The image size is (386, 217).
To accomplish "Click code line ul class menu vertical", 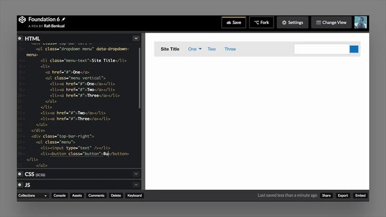I will tap(75, 78).
